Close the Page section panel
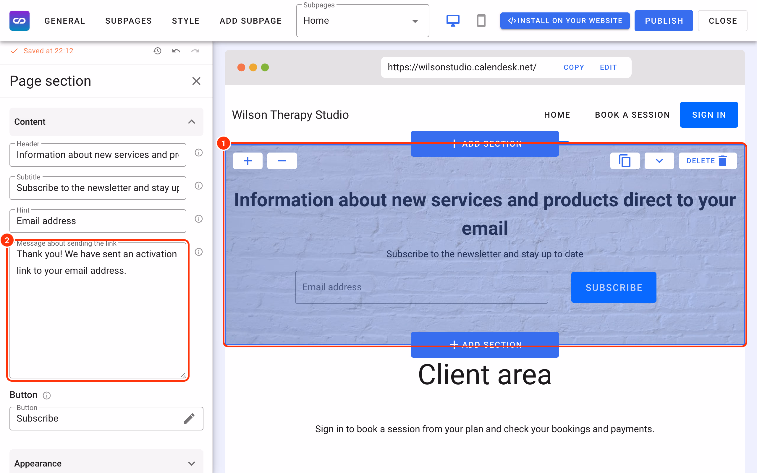The image size is (757, 473). (x=196, y=81)
